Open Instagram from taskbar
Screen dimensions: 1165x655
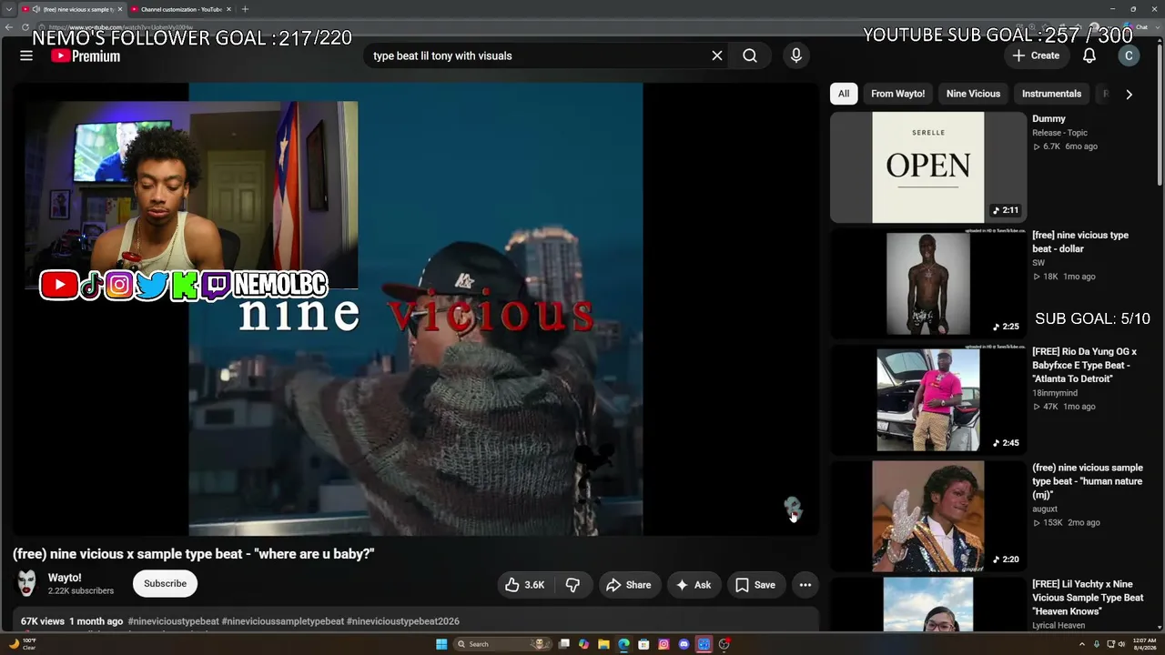pyautogui.click(x=664, y=644)
